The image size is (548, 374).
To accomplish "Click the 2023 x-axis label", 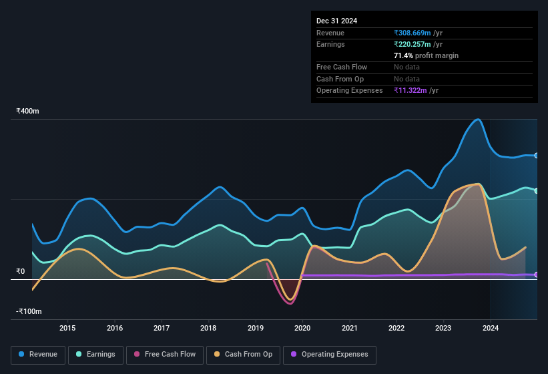I will click(443, 328).
